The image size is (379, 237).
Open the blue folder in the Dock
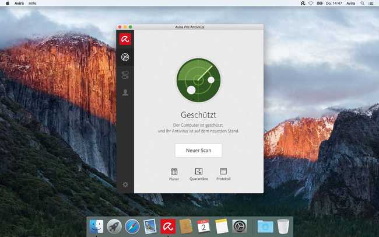265,226
